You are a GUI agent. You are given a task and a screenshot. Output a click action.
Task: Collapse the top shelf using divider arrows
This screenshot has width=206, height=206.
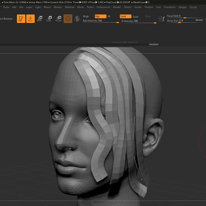[125, 43]
